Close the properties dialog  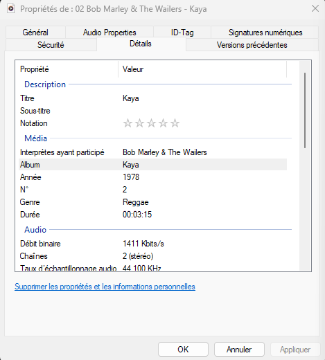pos(315,9)
